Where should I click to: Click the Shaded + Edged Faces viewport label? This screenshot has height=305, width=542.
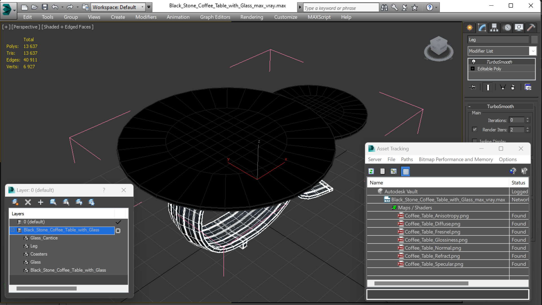click(x=68, y=27)
